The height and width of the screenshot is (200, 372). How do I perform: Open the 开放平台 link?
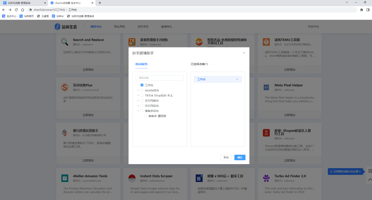(x=313, y=27)
